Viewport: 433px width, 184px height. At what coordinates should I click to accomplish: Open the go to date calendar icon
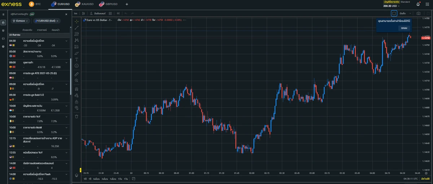click(x=134, y=179)
